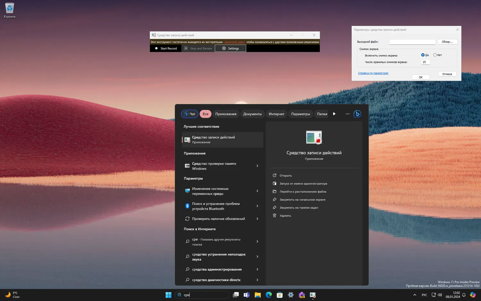Screen dimensions: 481x301
Task: Choose Открыть in the app actions list
Action: (286, 175)
